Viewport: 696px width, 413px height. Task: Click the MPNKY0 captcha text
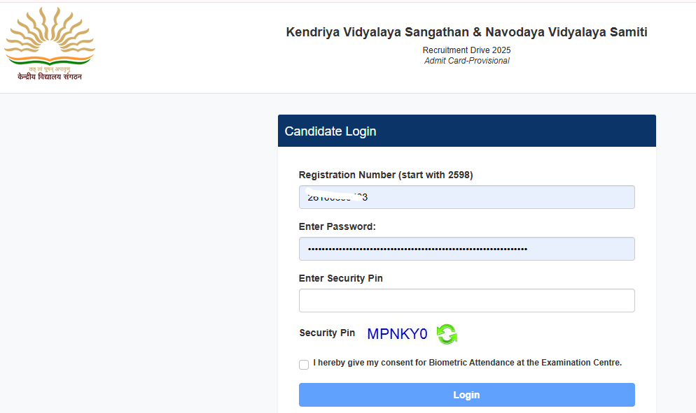[397, 334]
